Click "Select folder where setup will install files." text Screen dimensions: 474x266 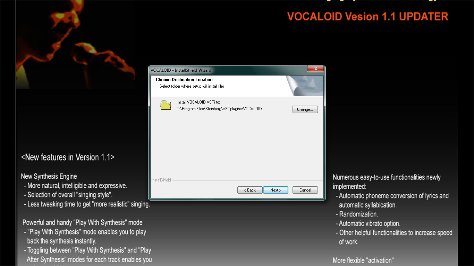pos(193,86)
